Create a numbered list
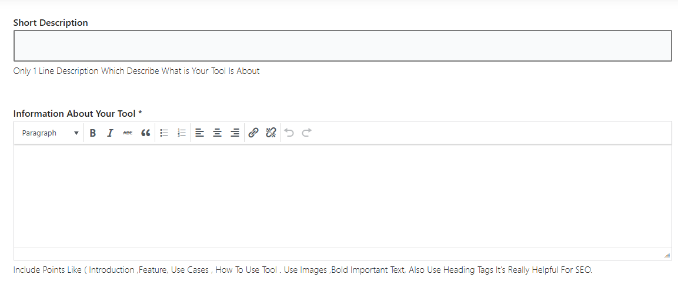 [x=182, y=133]
